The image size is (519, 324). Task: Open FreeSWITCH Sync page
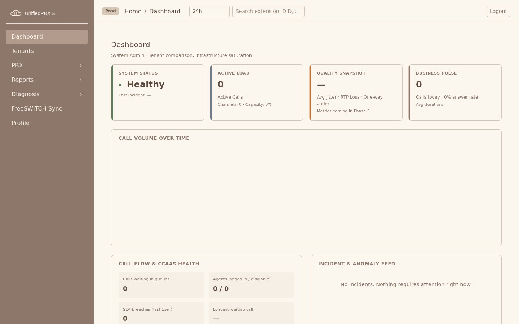click(x=47, y=109)
